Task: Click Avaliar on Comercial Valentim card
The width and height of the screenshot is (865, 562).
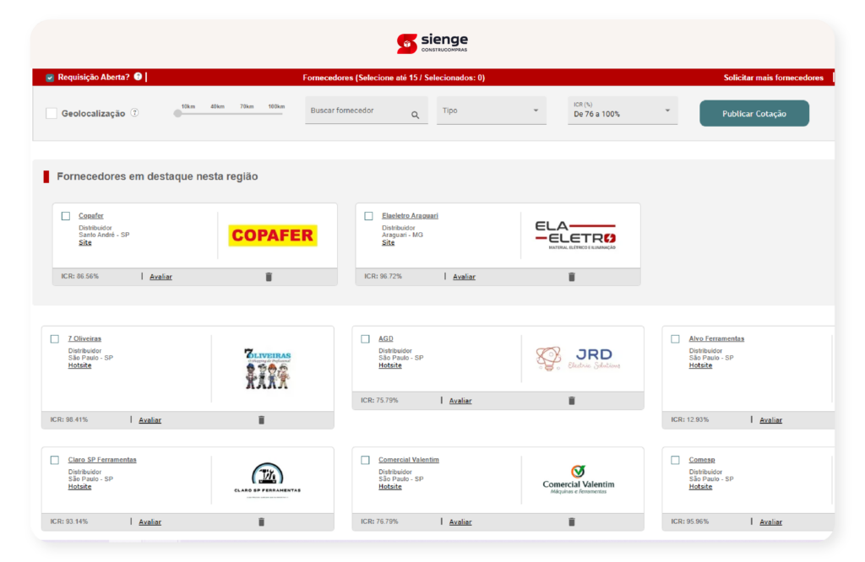Action: tap(460, 521)
